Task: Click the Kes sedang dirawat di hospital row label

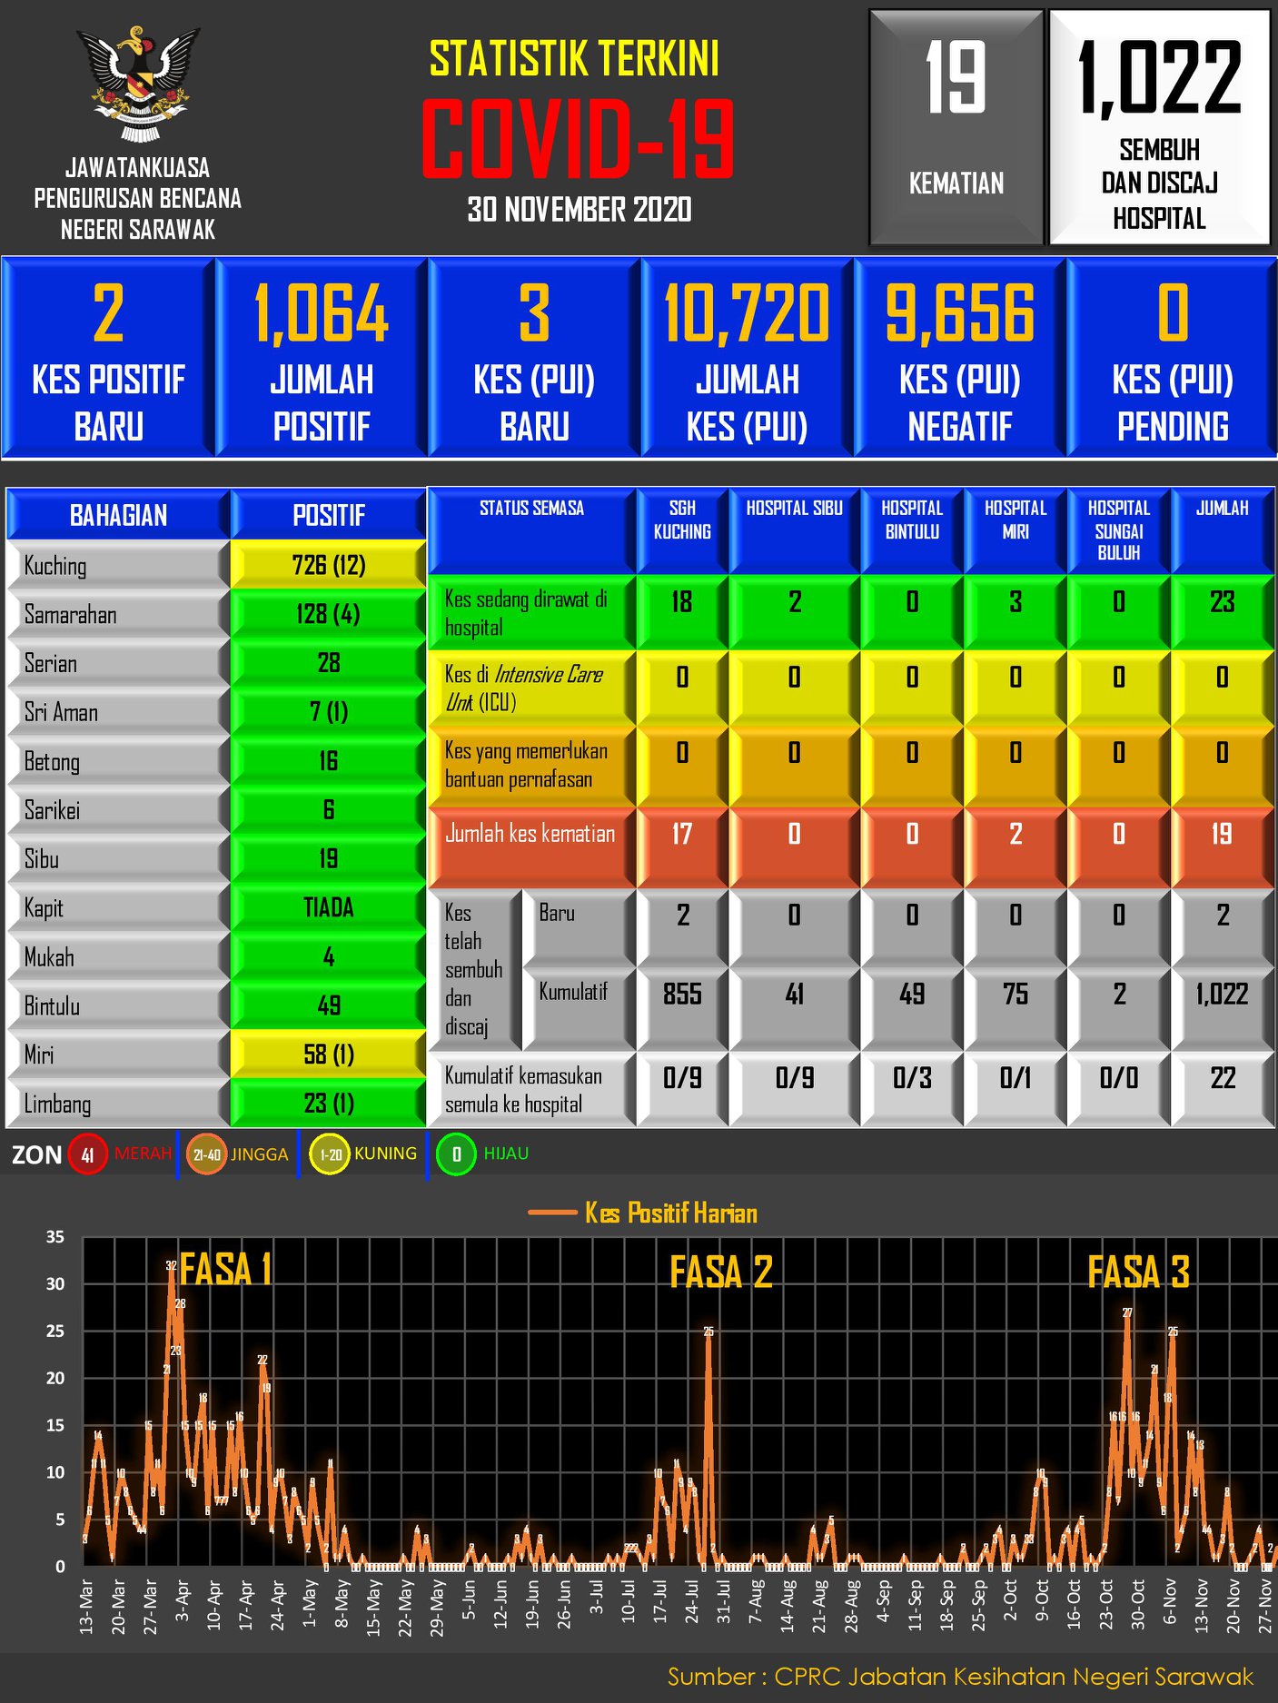Action: (531, 613)
